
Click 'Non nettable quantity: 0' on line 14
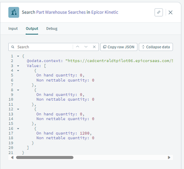coord(65,119)
